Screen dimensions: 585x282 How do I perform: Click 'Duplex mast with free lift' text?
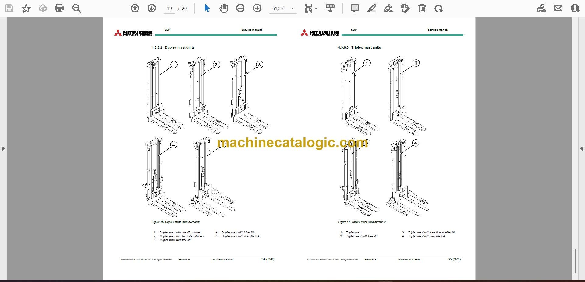(175, 240)
